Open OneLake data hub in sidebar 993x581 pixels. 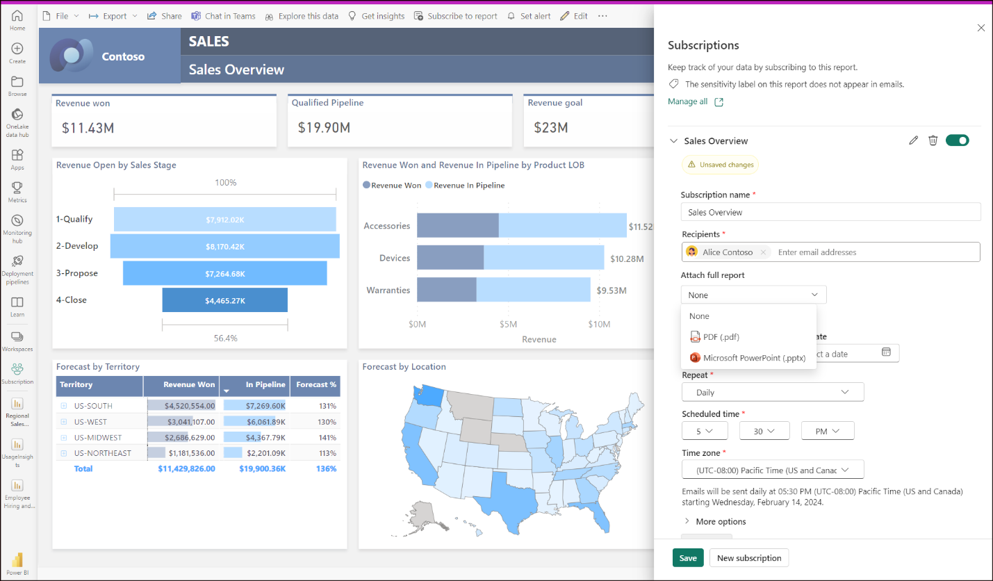[x=17, y=120]
